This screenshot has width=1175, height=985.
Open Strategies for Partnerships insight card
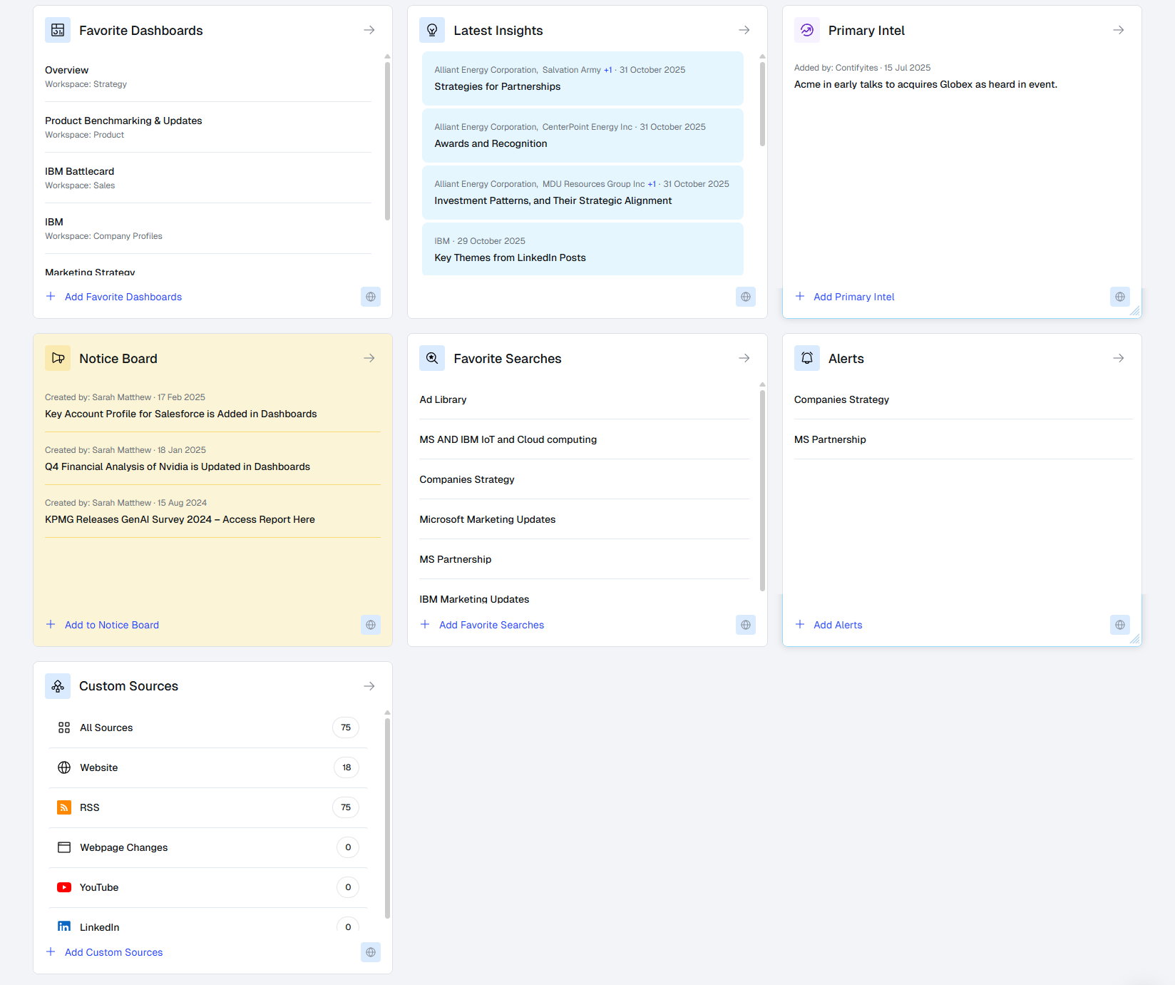(x=582, y=78)
